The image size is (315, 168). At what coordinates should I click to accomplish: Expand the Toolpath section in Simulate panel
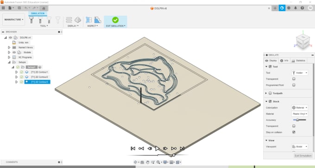tap(266, 93)
